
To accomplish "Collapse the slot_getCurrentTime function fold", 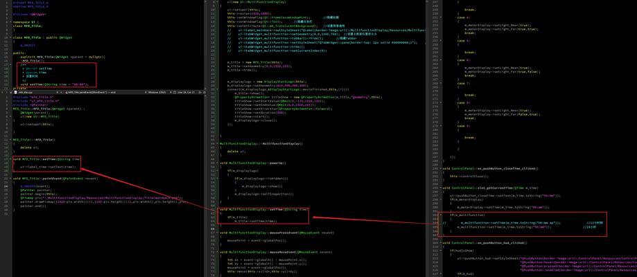I will tap(441, 188).
